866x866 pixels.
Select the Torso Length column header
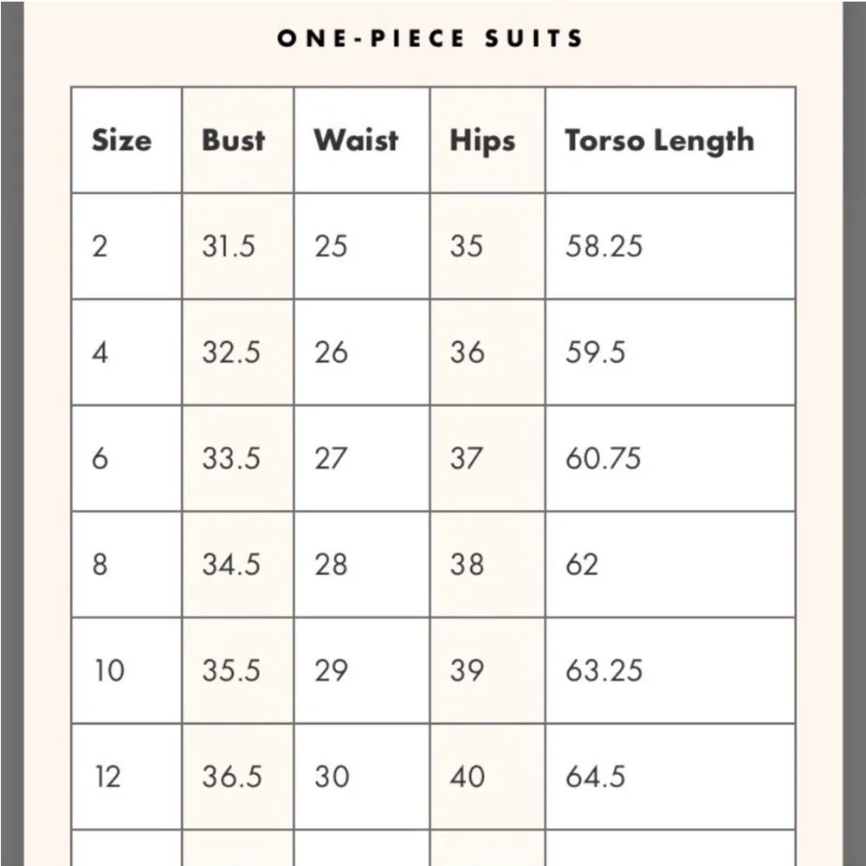tap(659, 141)
